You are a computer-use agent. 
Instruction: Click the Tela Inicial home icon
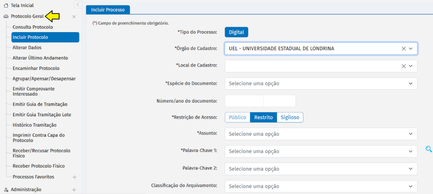tap(5, 5)
